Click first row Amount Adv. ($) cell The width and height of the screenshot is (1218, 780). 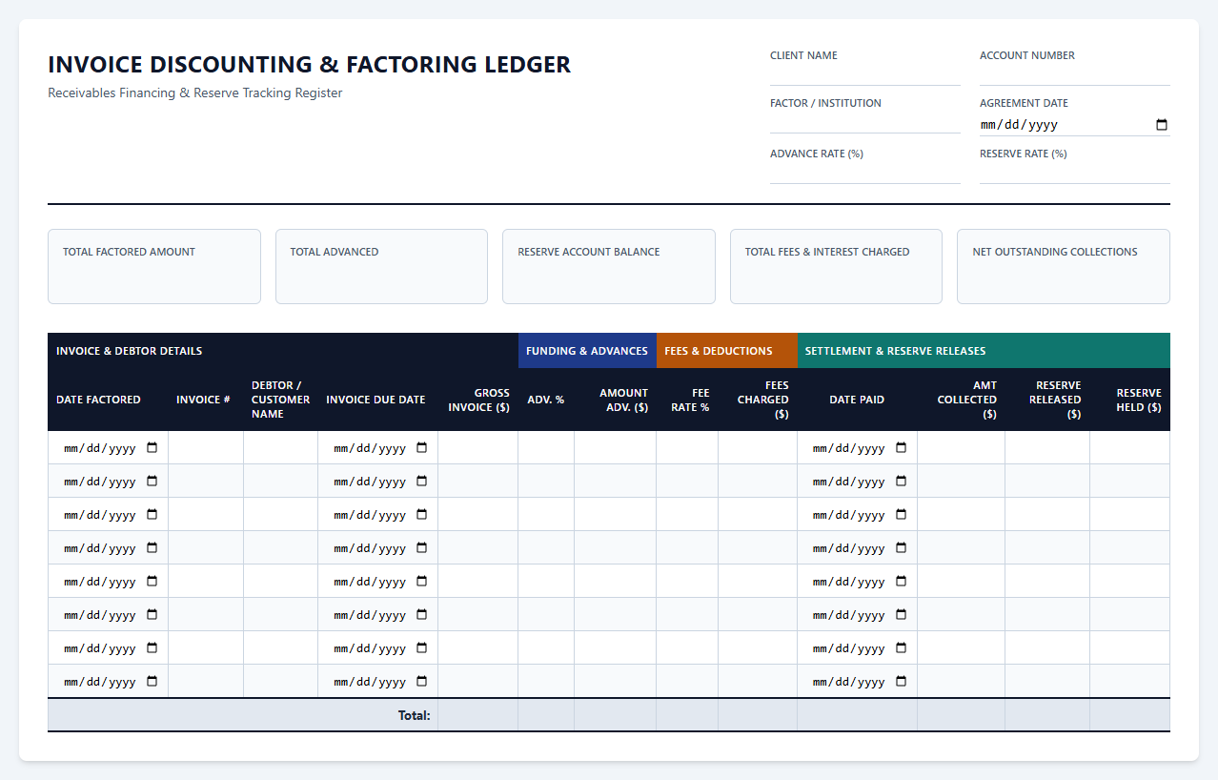point(616,447)
